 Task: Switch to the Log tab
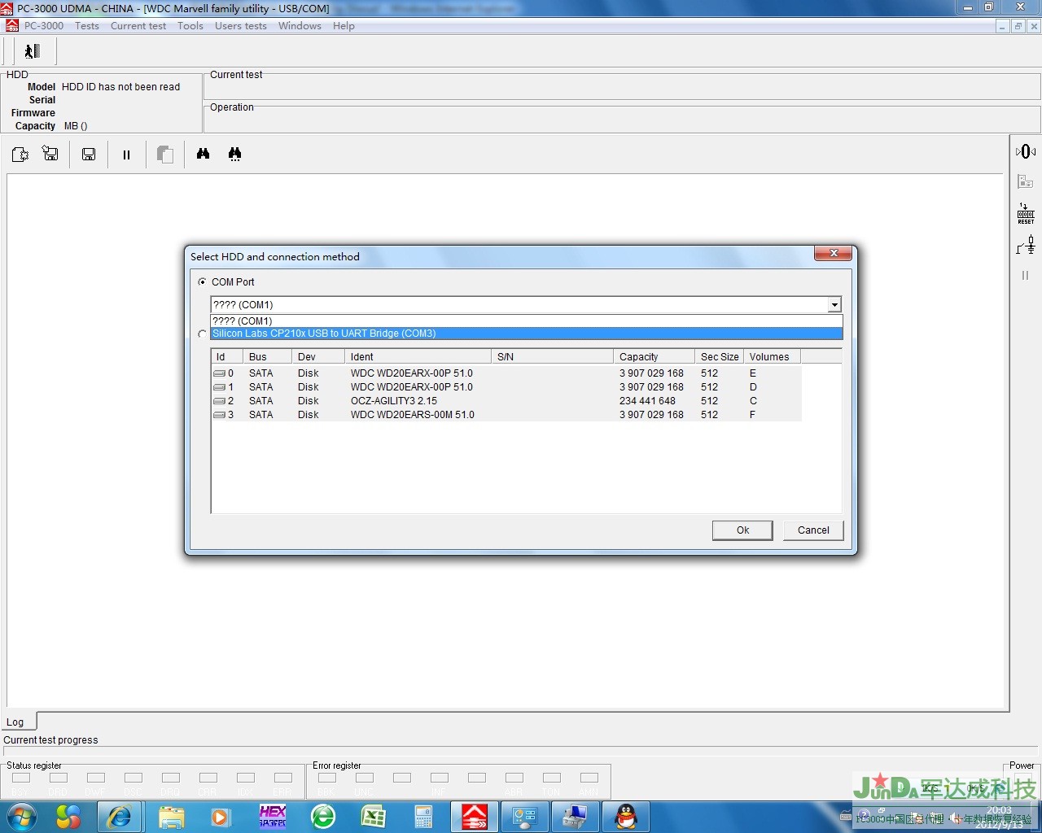(x=18, y=722)
